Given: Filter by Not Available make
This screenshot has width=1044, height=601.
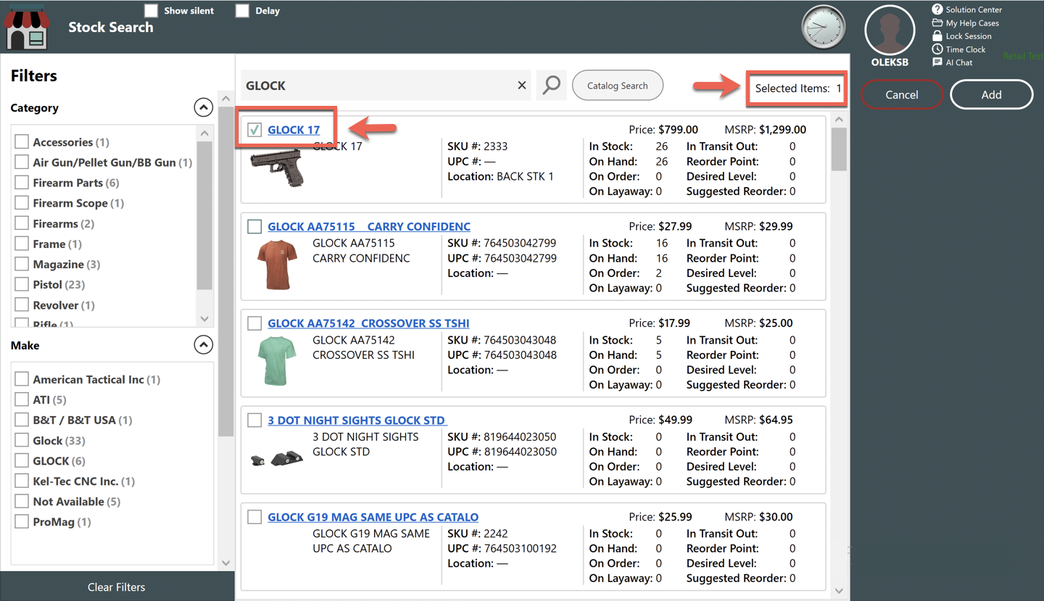Looking at the screenshot, I should [22, 501].
